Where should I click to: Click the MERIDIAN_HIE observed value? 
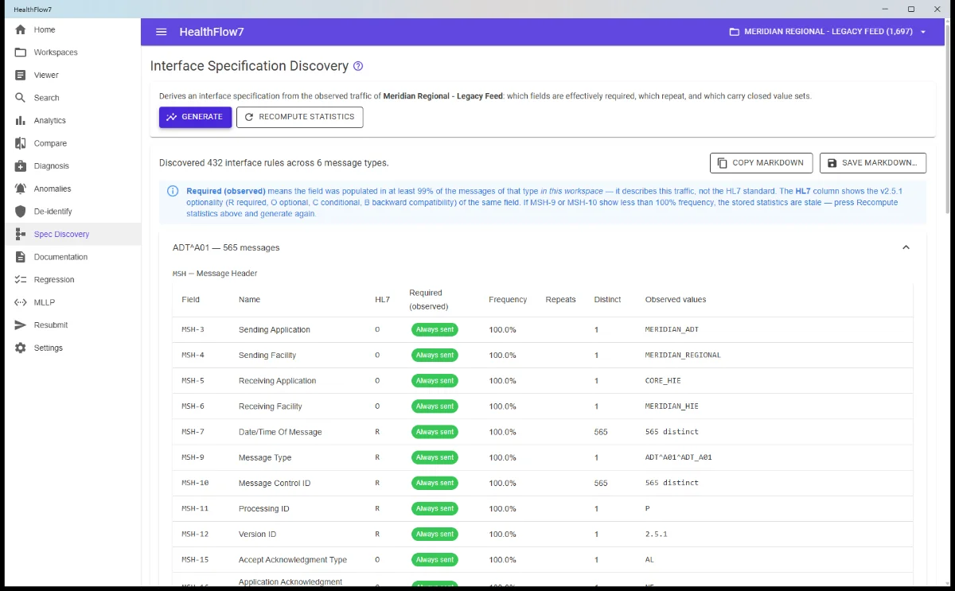(x=672, y=406)
